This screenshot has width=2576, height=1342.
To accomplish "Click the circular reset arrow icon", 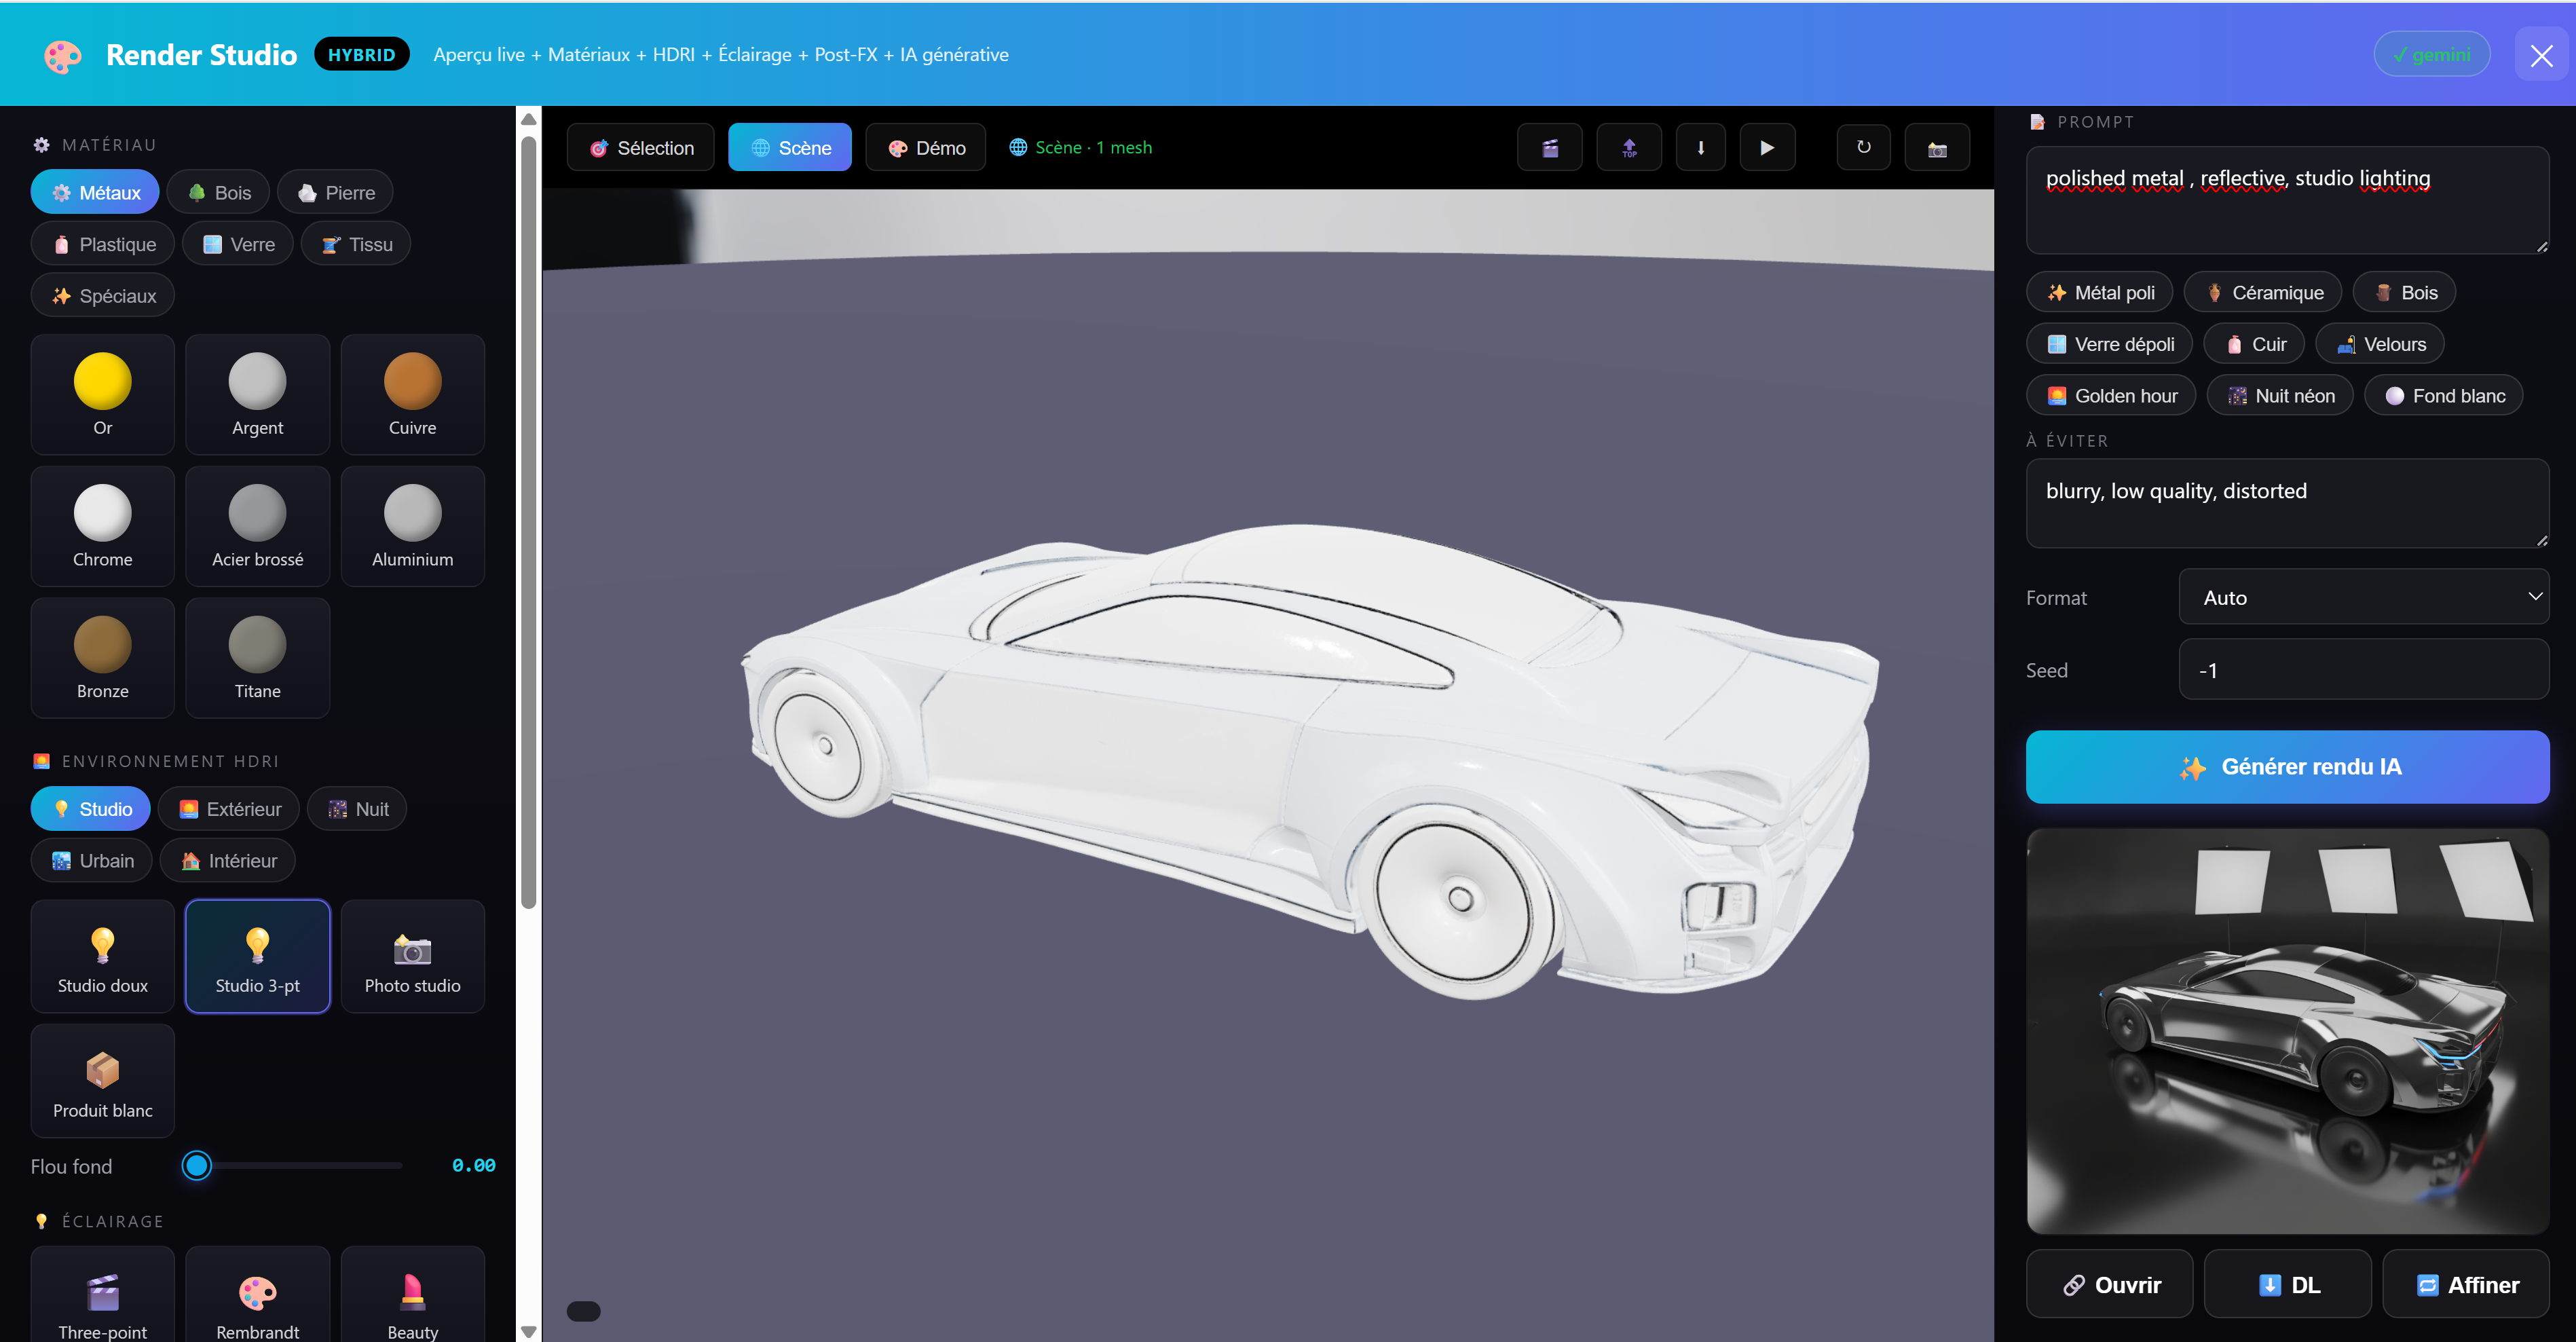I will click(x=1864, y=148).
